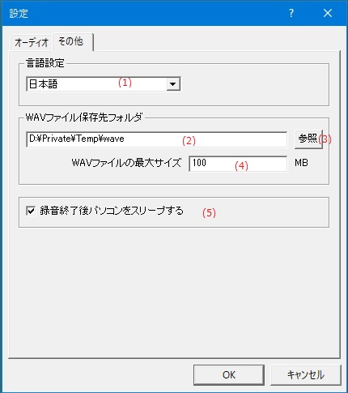Click the WAV save folder path field
348x393 pixels.
[x=157, y=139]
